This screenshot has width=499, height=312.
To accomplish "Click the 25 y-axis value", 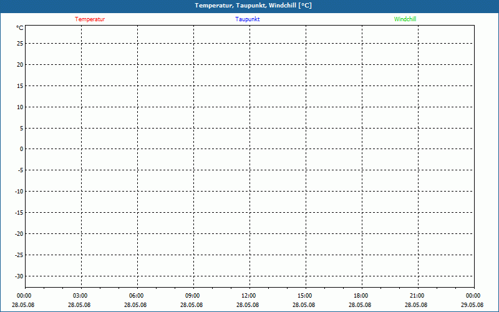I will pyautogui.click(x=20, y=44).
